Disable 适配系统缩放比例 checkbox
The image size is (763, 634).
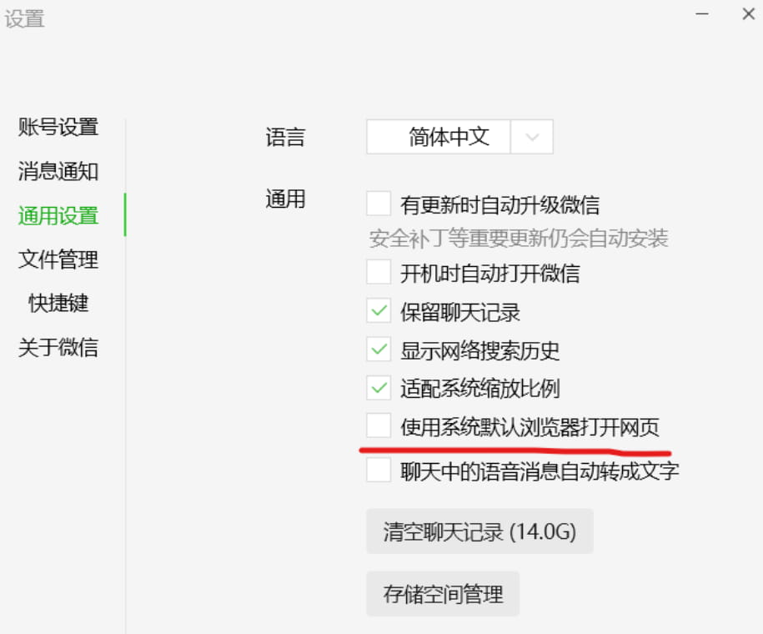pos(379,388)
